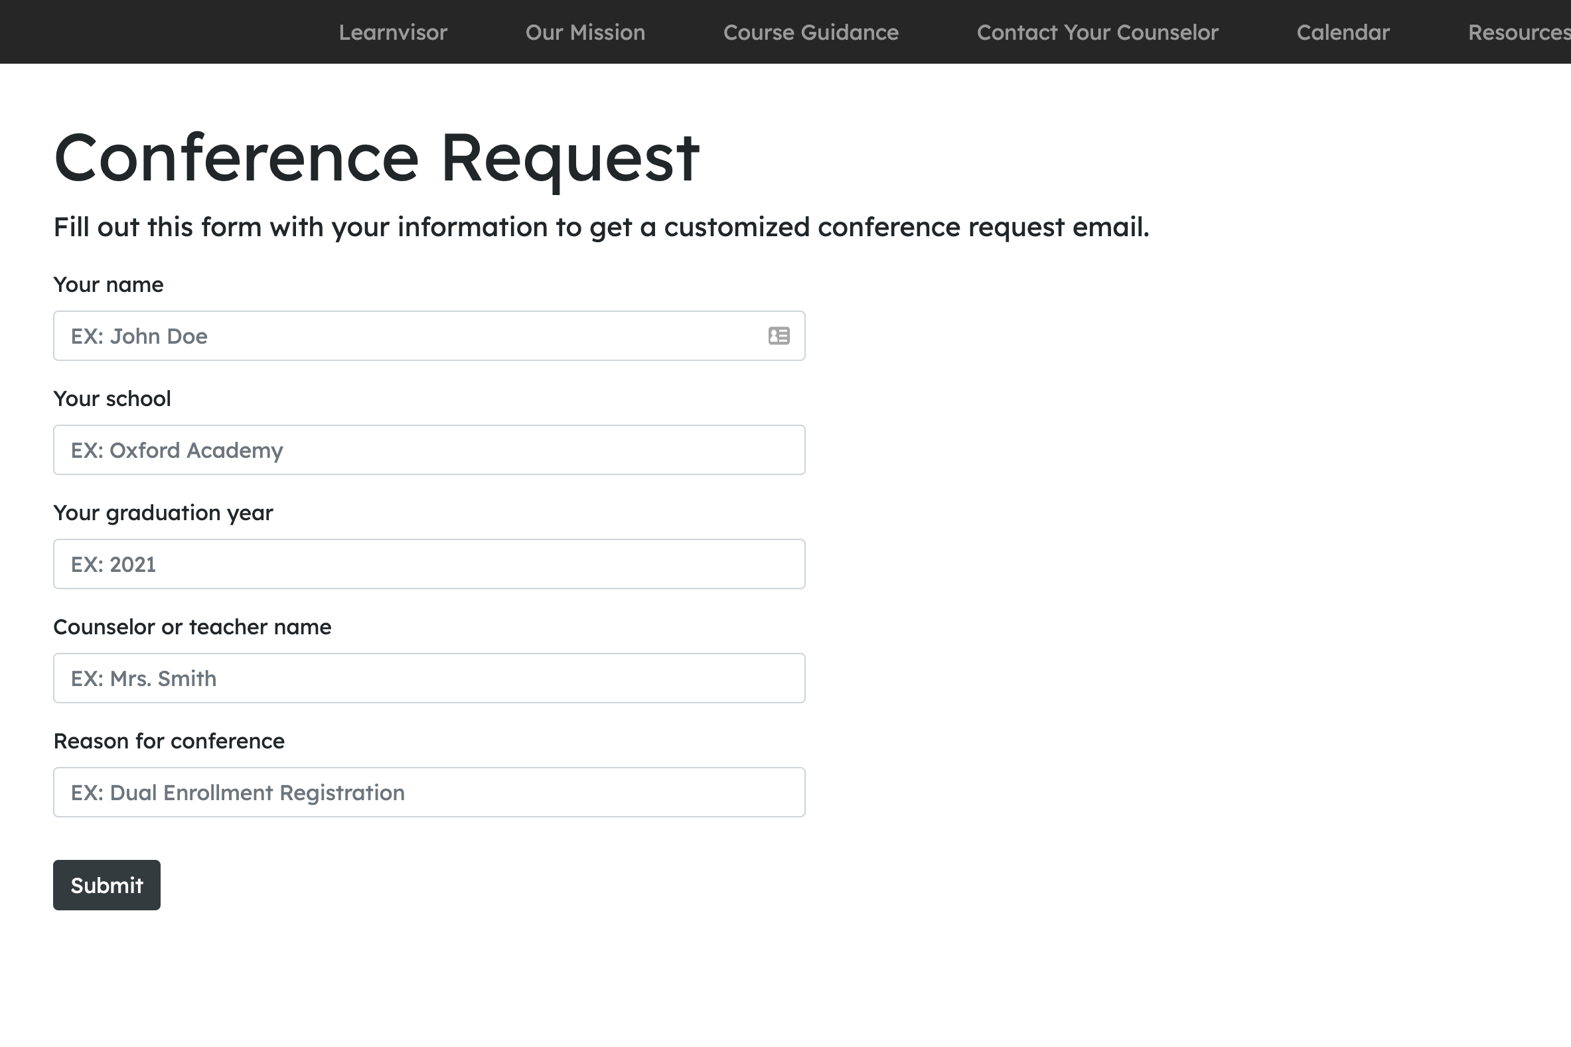
Task: Focus the Reason for conference input
Action: pyautogui.click(x=429, y=793)
